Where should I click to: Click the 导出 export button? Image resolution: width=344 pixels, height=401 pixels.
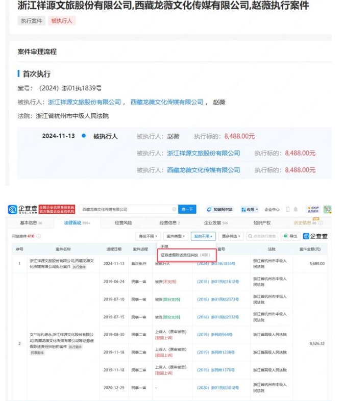click(290, 236)
